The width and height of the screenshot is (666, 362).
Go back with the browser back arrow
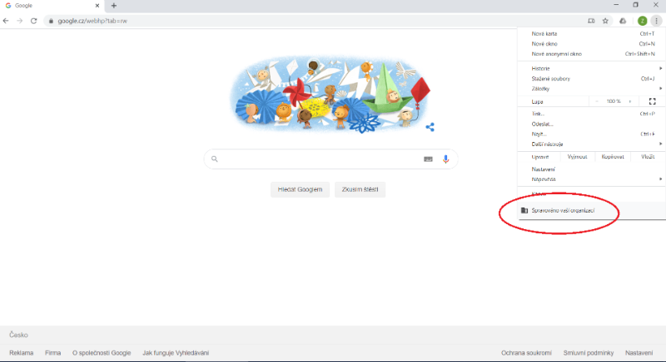(6, 21)
